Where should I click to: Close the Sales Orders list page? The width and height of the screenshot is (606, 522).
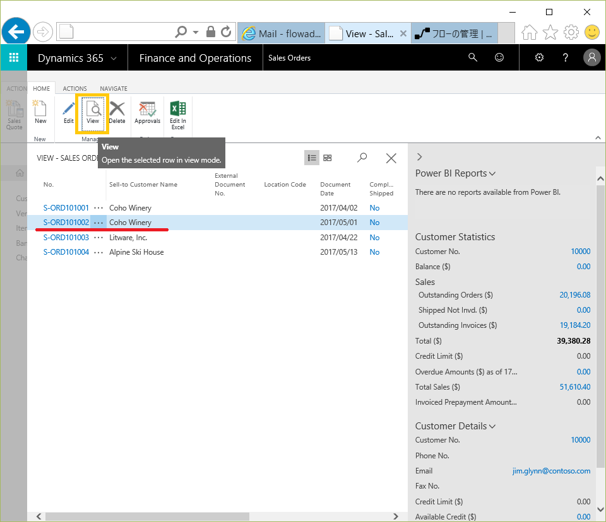(391, 158)
